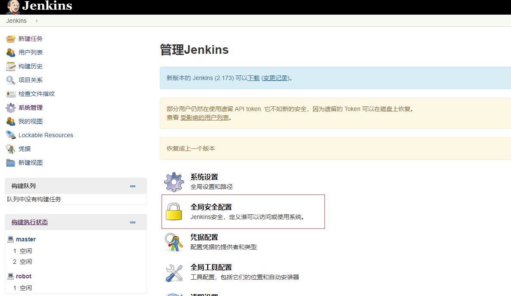Click the 系统设置 large gear icon
511x296 pixels.
tap(174, 182)
